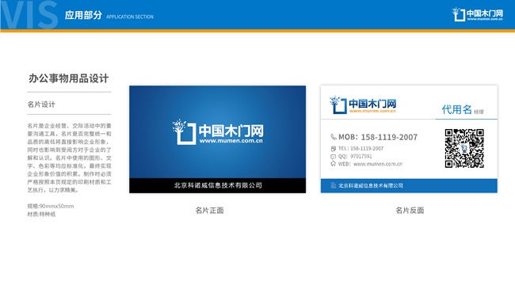515x289 pixels.
Task: Click the building icon in the blue footer strip
Action: click(x=333, y=185)
